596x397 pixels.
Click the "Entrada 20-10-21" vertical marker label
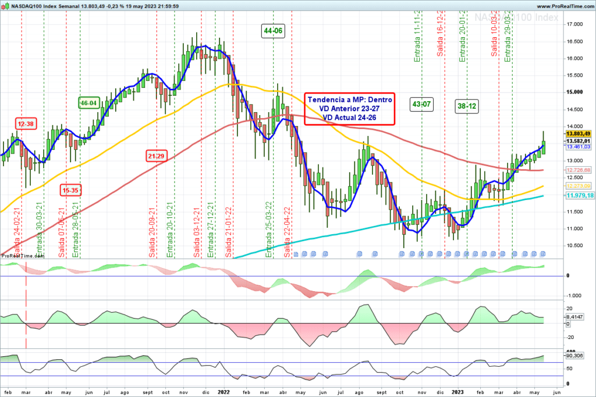[170, 229]
